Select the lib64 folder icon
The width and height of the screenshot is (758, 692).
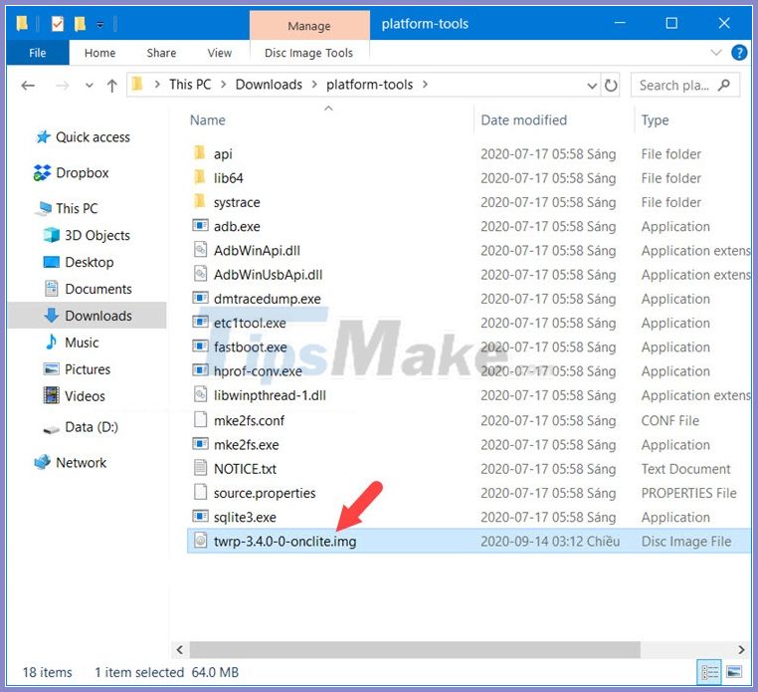(200, 177)
